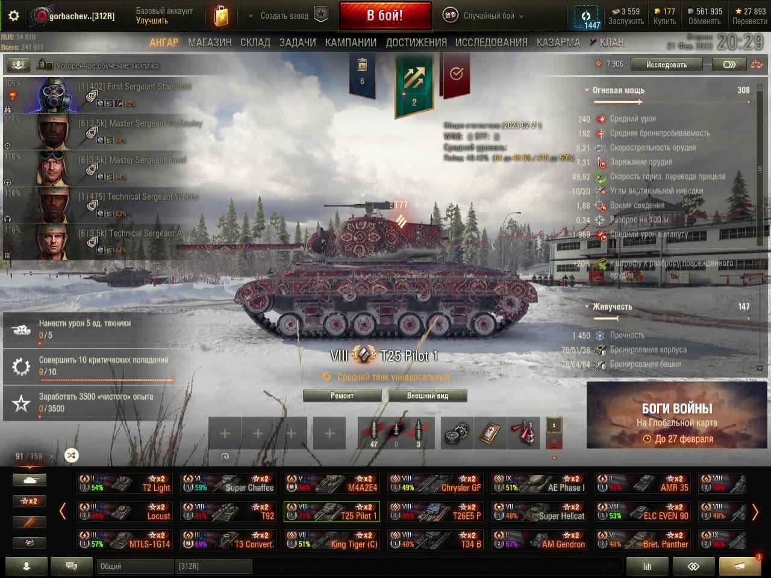Select the repair kit consumable slot
This screenshot has height=578, width=771.
457,433
